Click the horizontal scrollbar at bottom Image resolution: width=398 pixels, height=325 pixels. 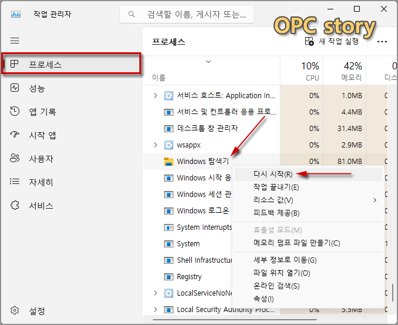(x=235, y=320)
